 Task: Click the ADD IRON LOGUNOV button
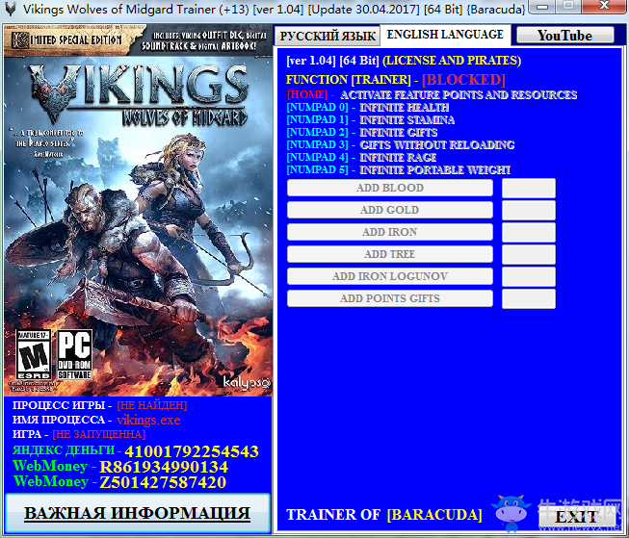390,276
